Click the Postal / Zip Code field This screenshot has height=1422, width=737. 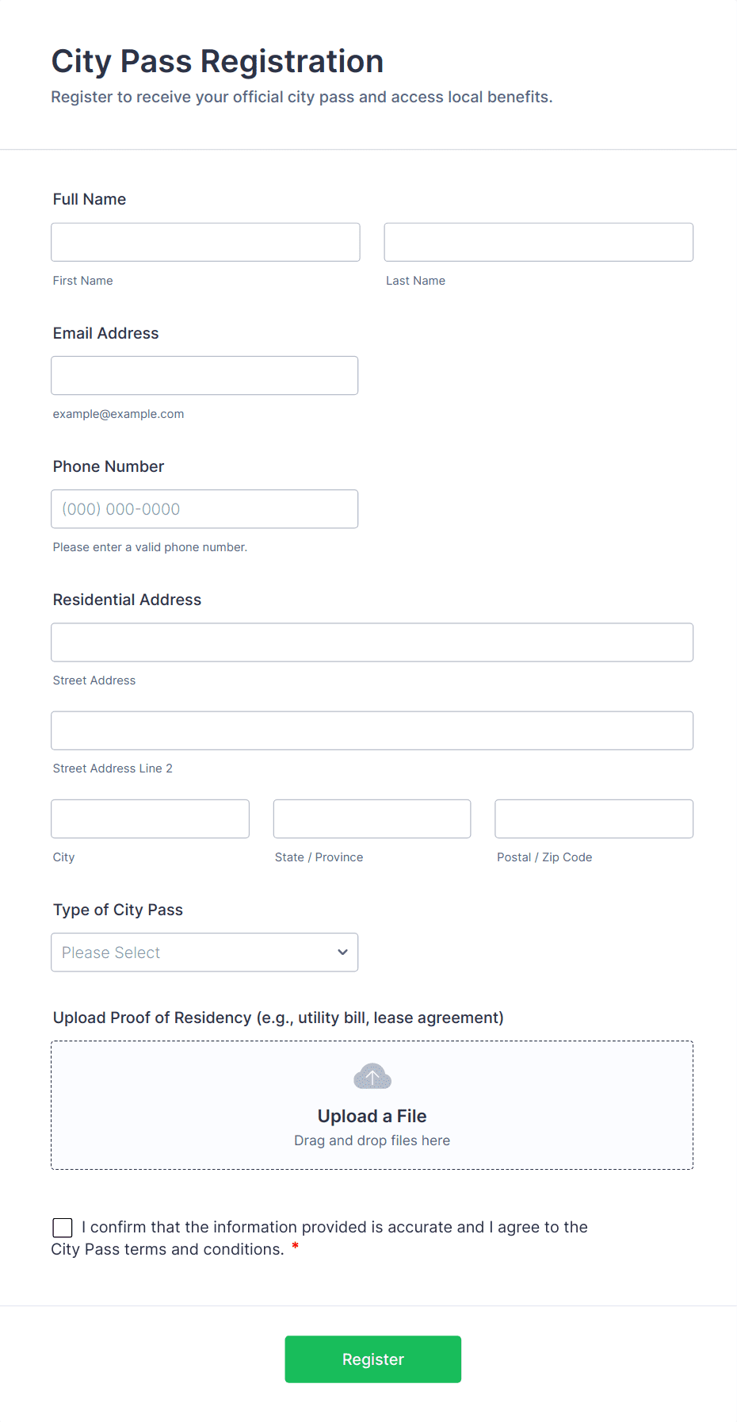pos(594,818)
